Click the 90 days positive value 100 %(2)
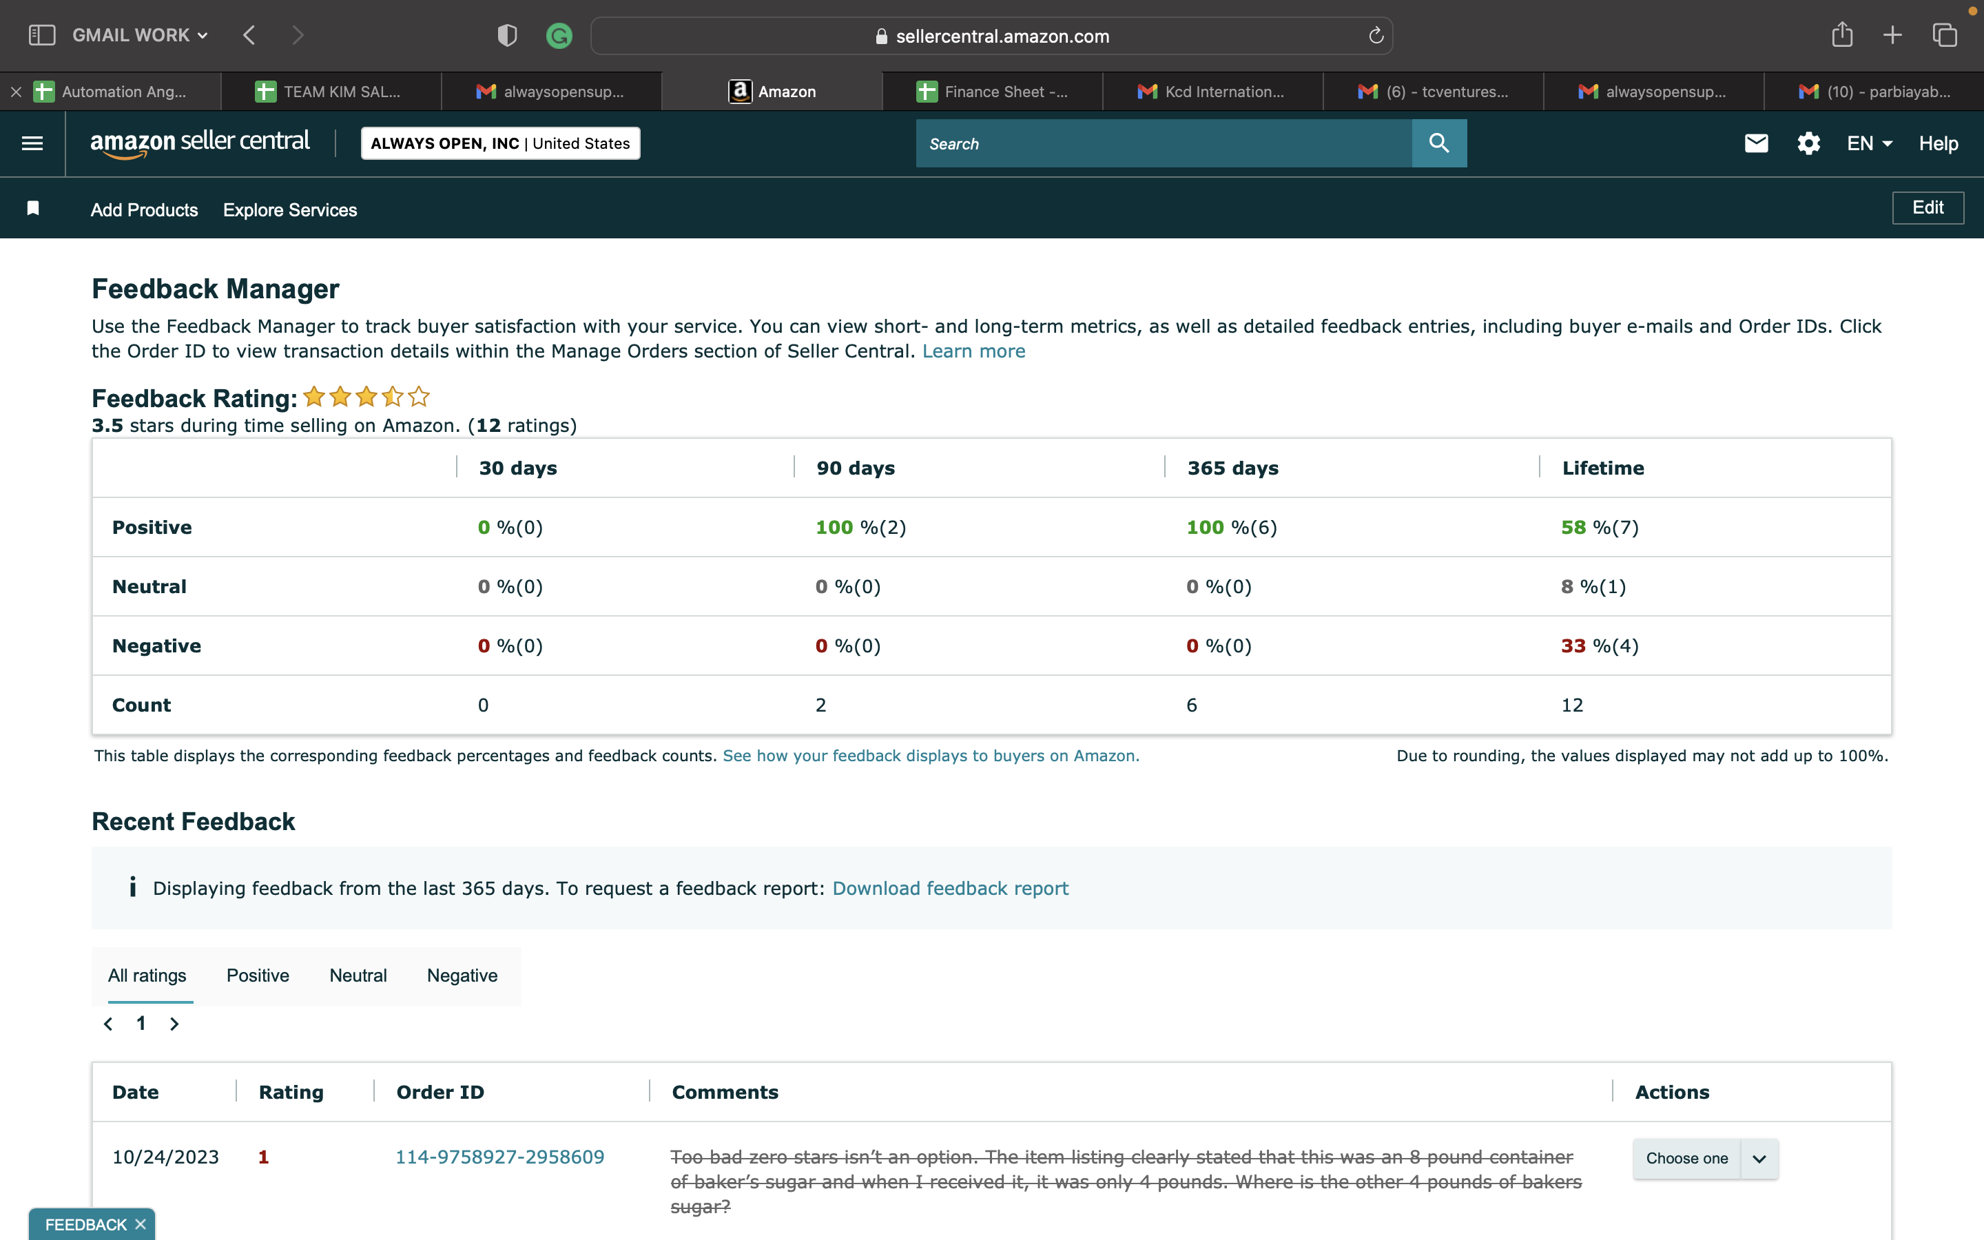The height and width of the screenshot is (1240, 1984). coord(861,527)
